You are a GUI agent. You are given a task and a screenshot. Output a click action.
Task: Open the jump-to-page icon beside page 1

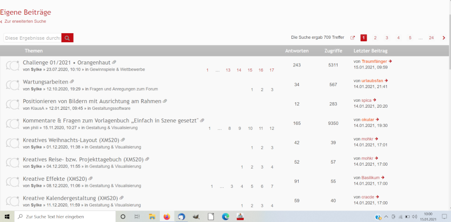coord(353,38)
